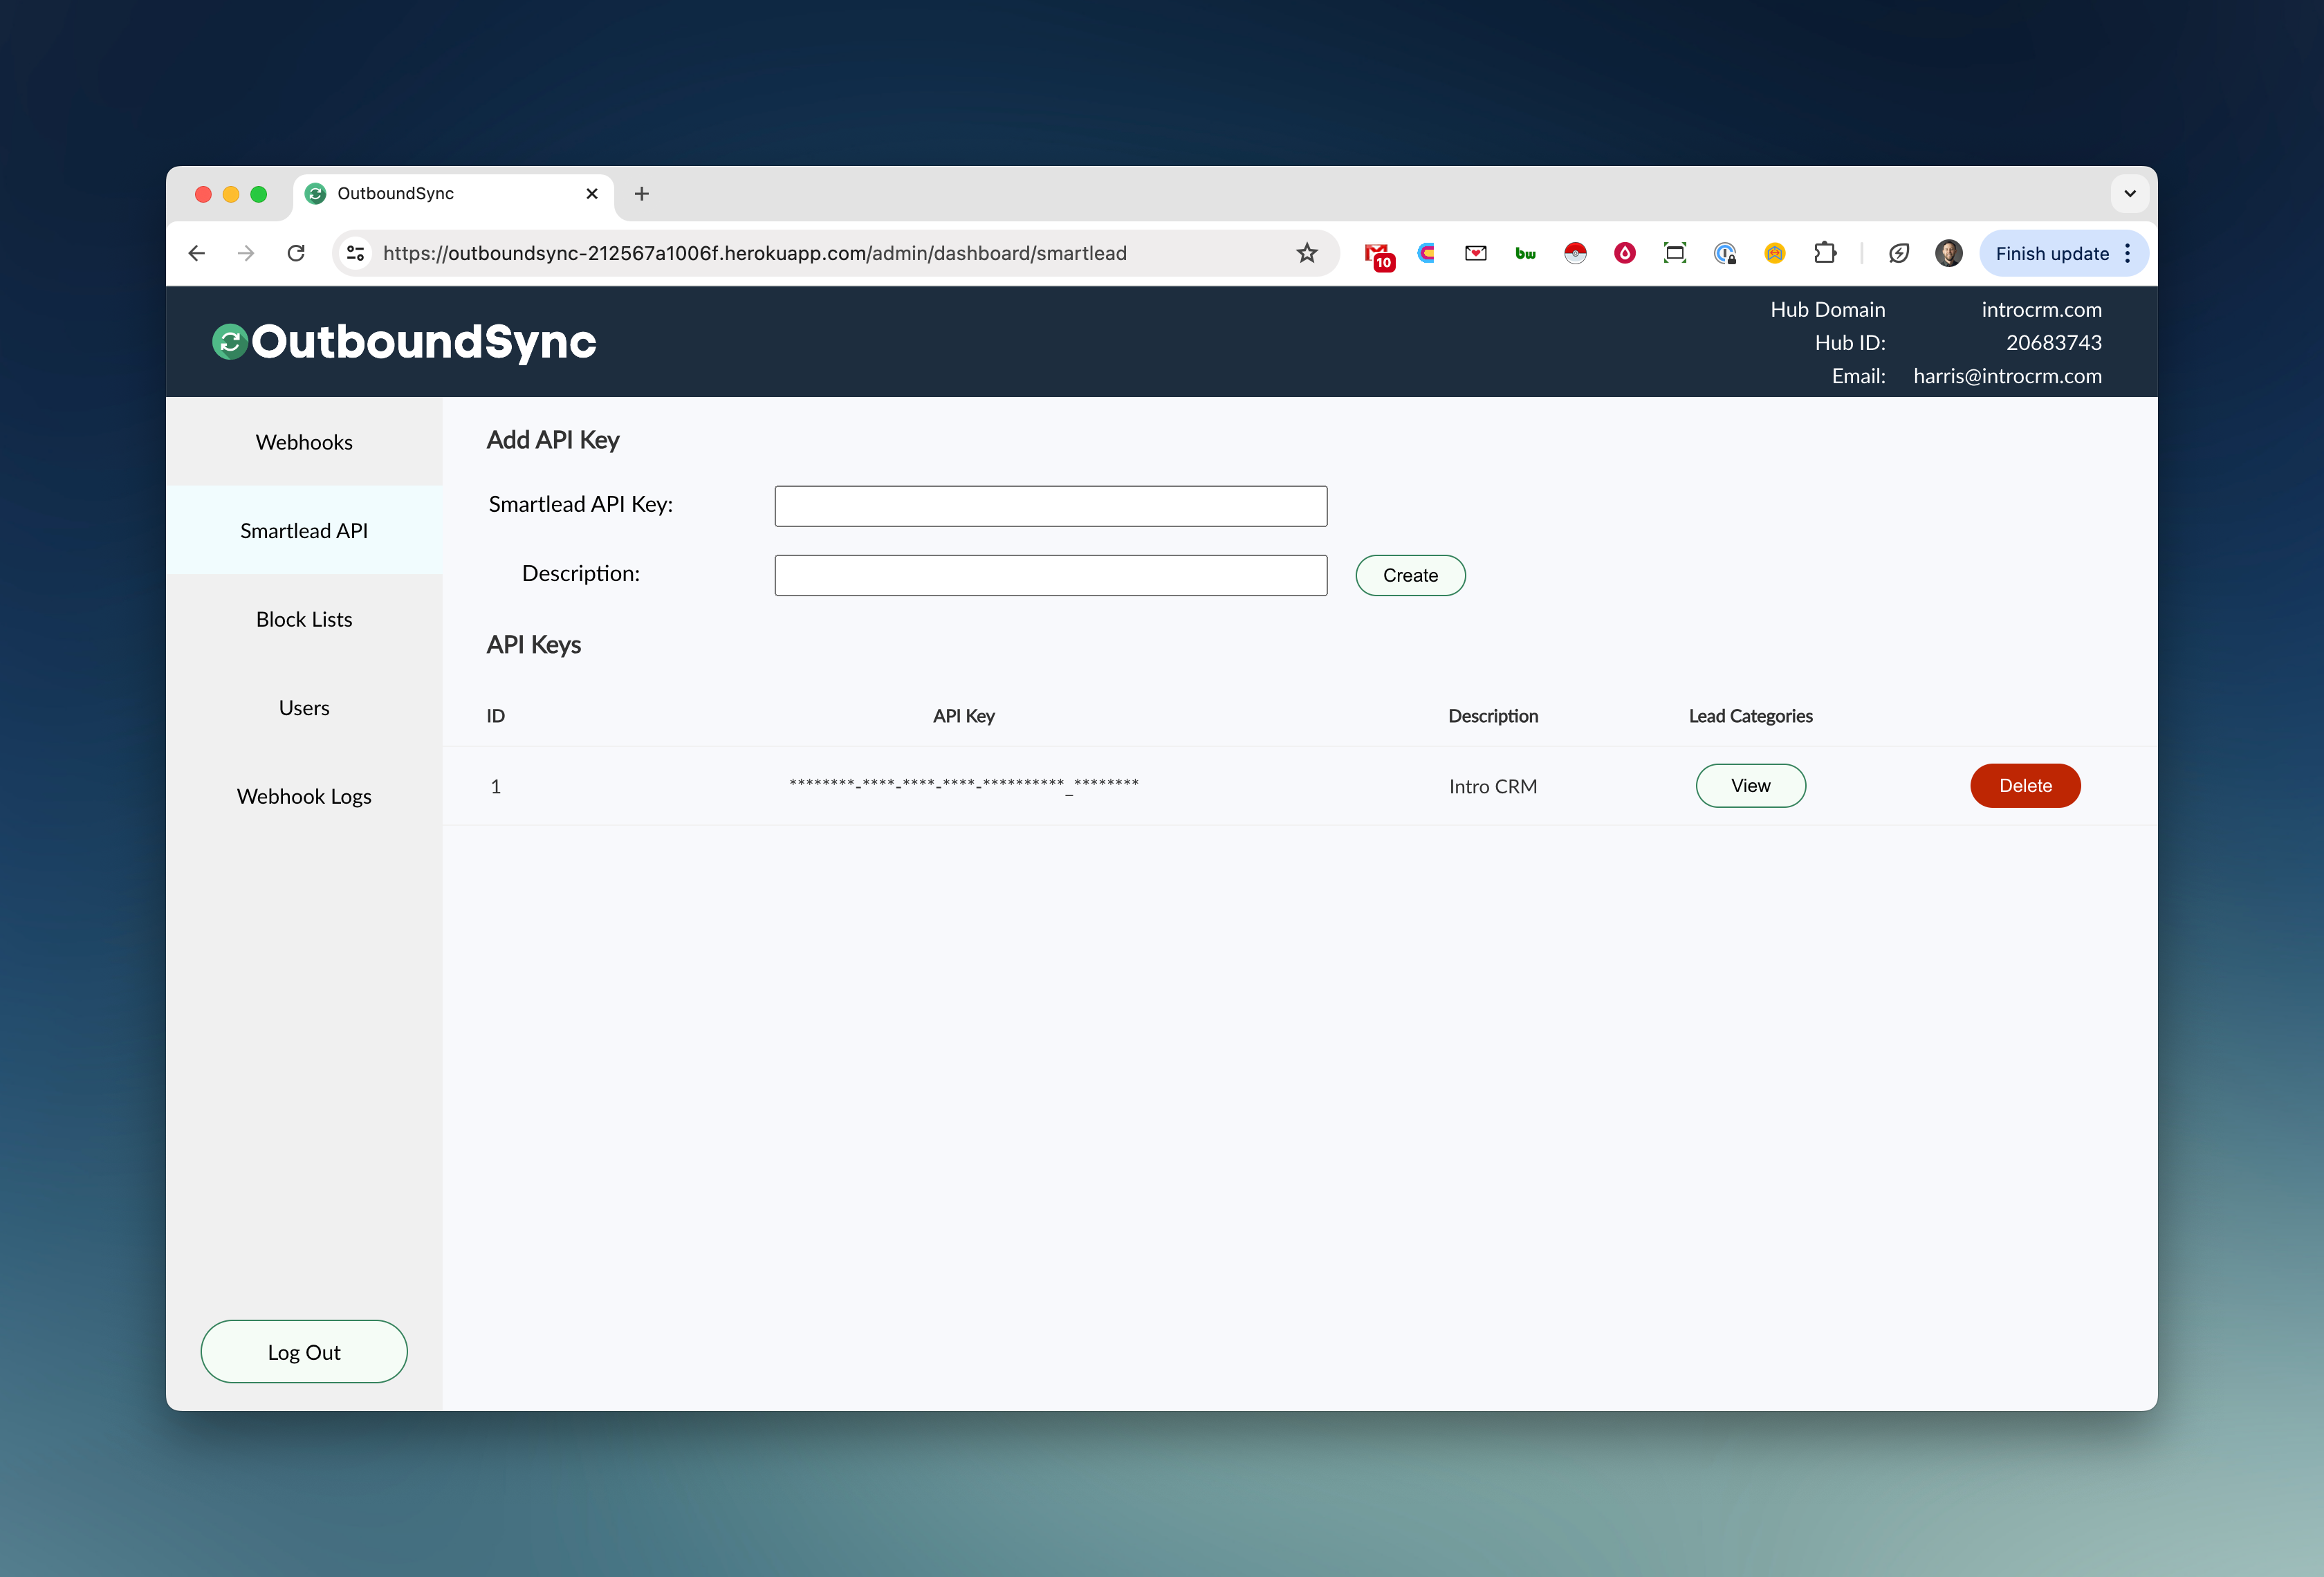Click the API Keys heading

click(533, 645)
